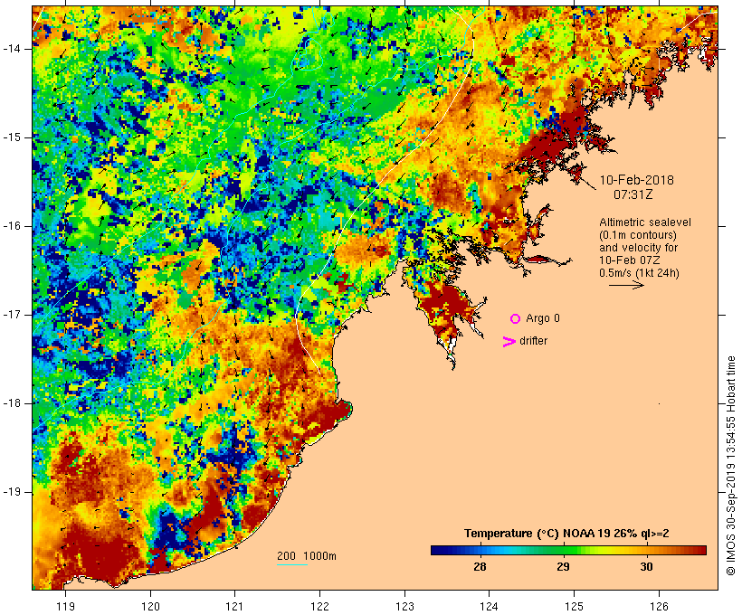Click the 'drifter' legend label
The width and height of the screenshot is (742, 615).
point(533,341)
